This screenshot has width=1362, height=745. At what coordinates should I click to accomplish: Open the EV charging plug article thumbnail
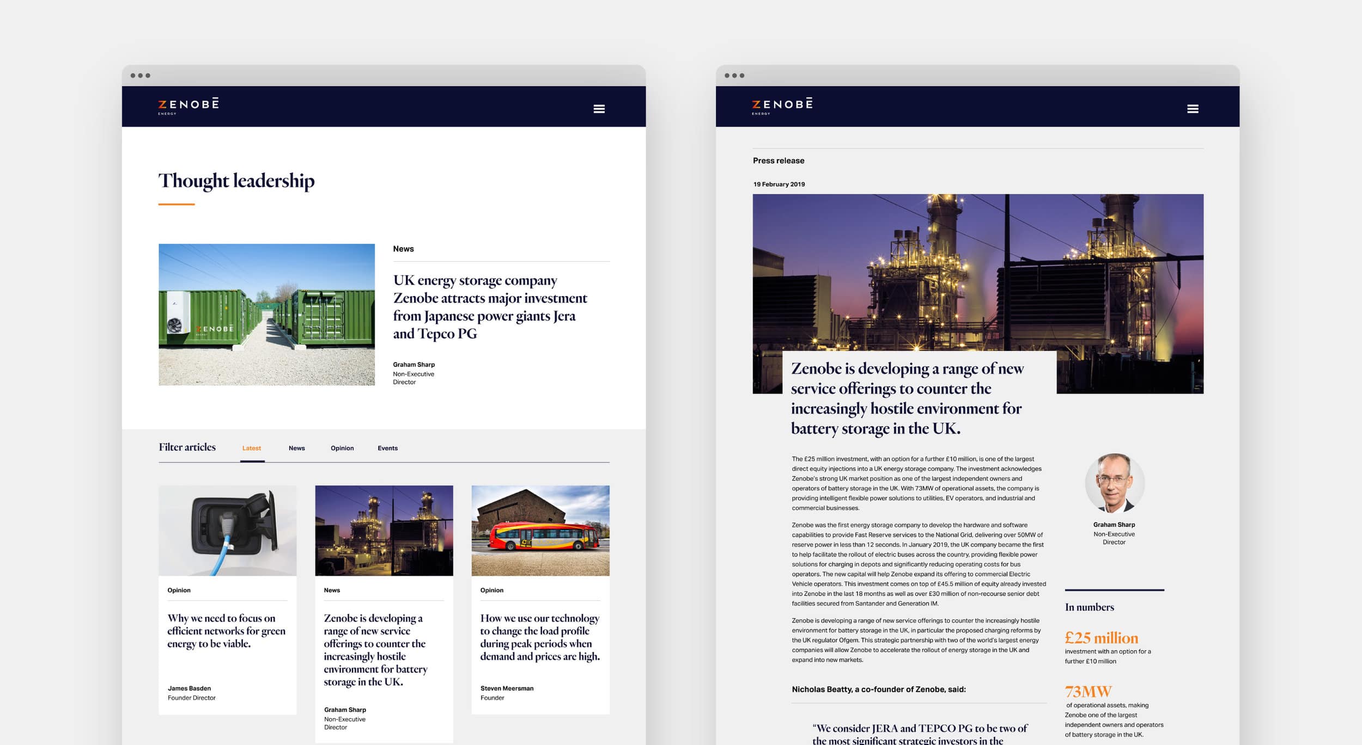click(x=227, y=531)
